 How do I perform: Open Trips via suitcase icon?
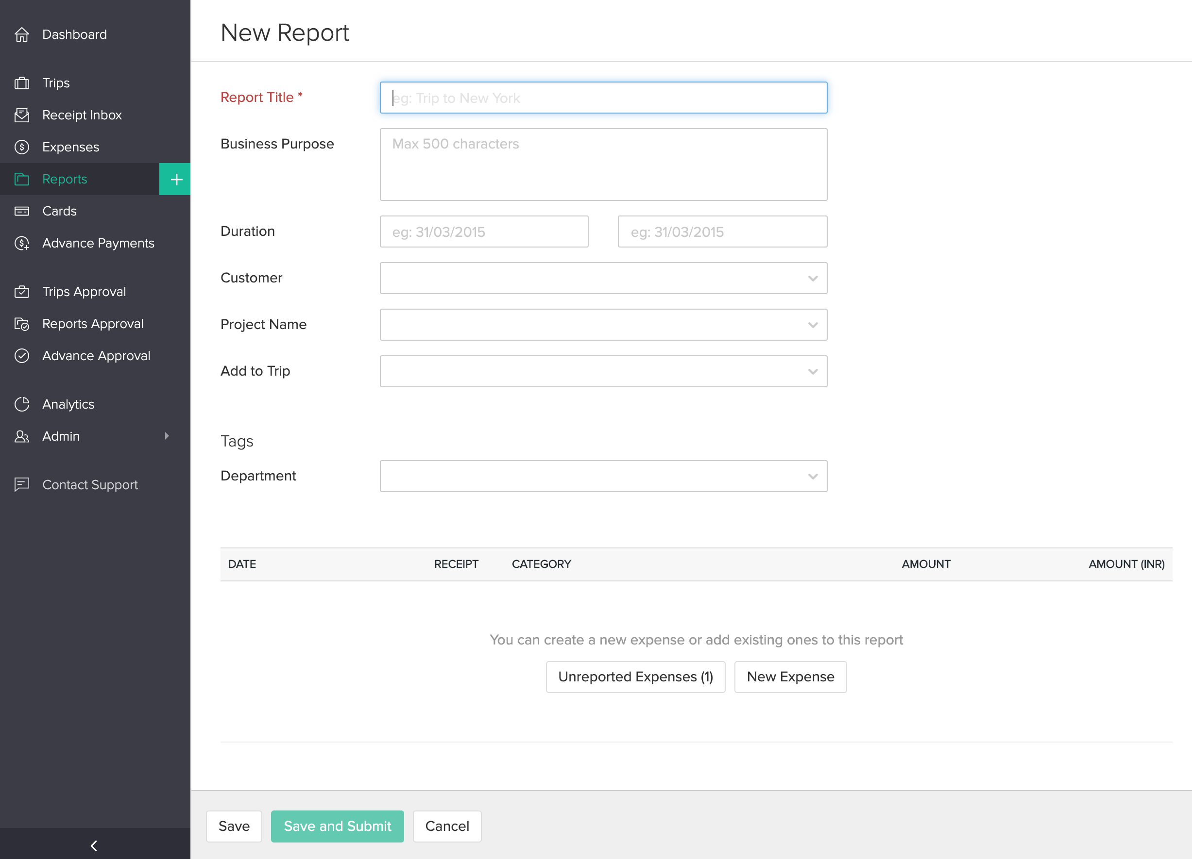[21, 83]
